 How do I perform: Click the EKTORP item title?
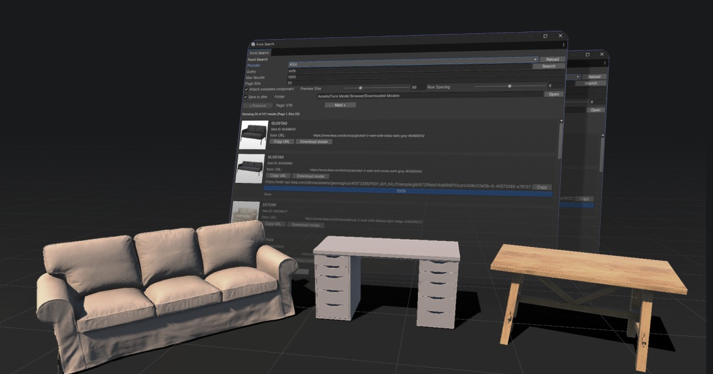click(270, 205)
